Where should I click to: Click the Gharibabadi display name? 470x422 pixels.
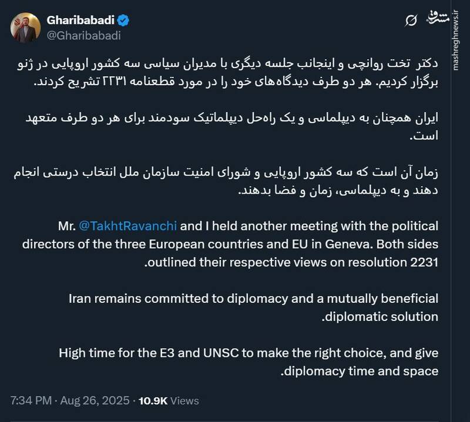[80, 21]
